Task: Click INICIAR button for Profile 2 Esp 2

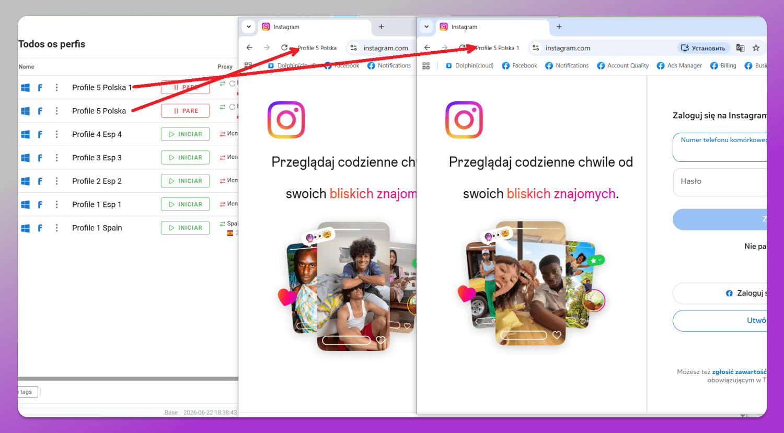Action: [185, 181]
